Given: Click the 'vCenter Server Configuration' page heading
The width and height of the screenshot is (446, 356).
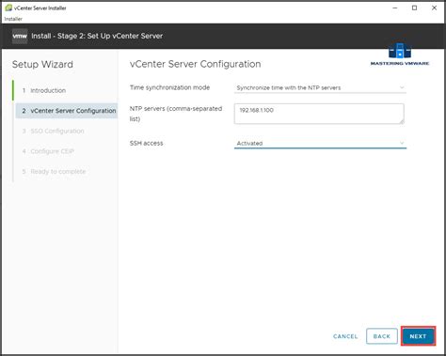Looking at the screenshot, I should [x=195, y=64].
